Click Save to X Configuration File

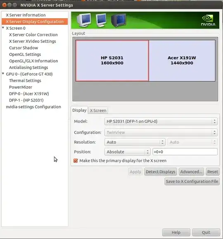tap(192, 181)
